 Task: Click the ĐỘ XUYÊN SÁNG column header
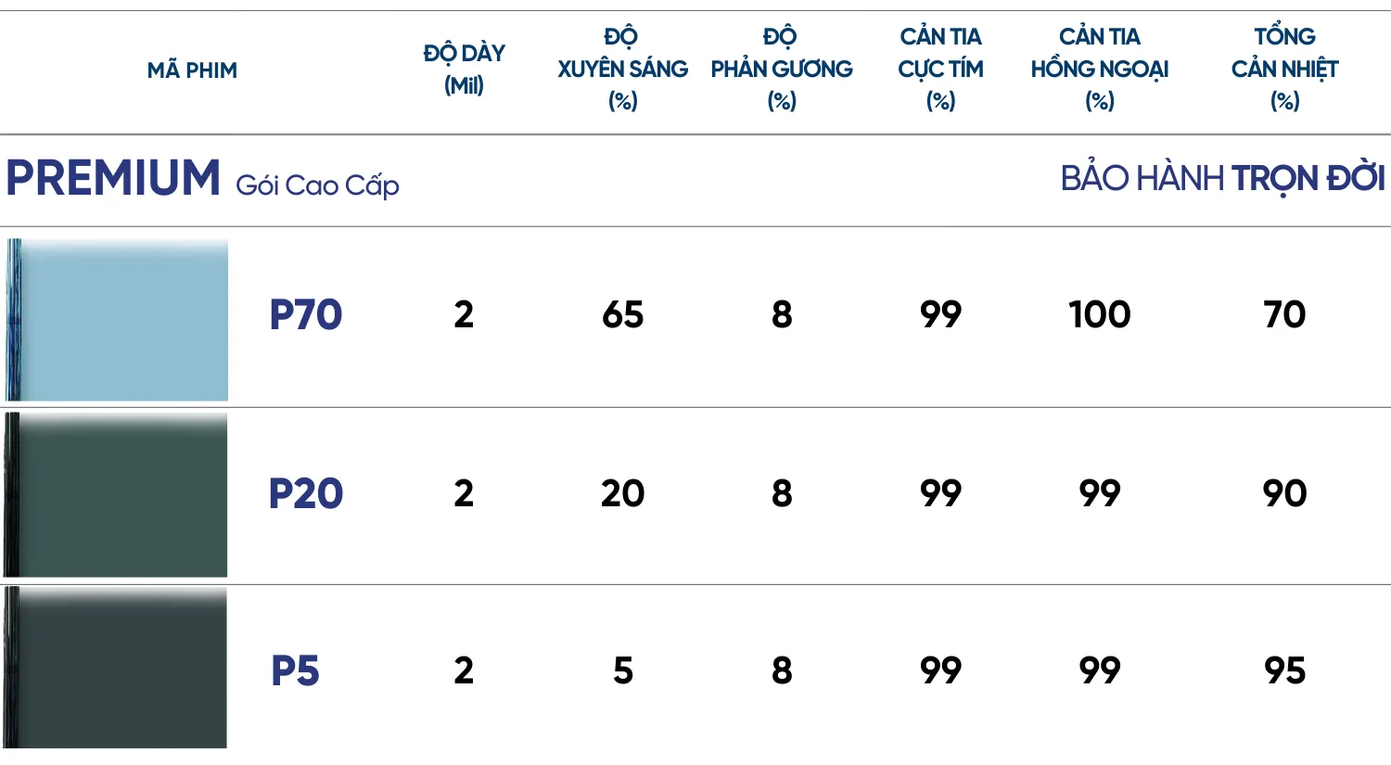pyautogui.click(x=622, y=70)
